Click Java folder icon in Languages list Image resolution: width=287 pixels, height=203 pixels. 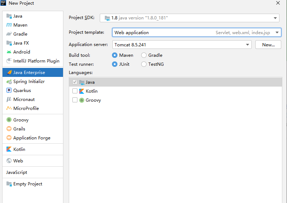(x=82, y=82)
